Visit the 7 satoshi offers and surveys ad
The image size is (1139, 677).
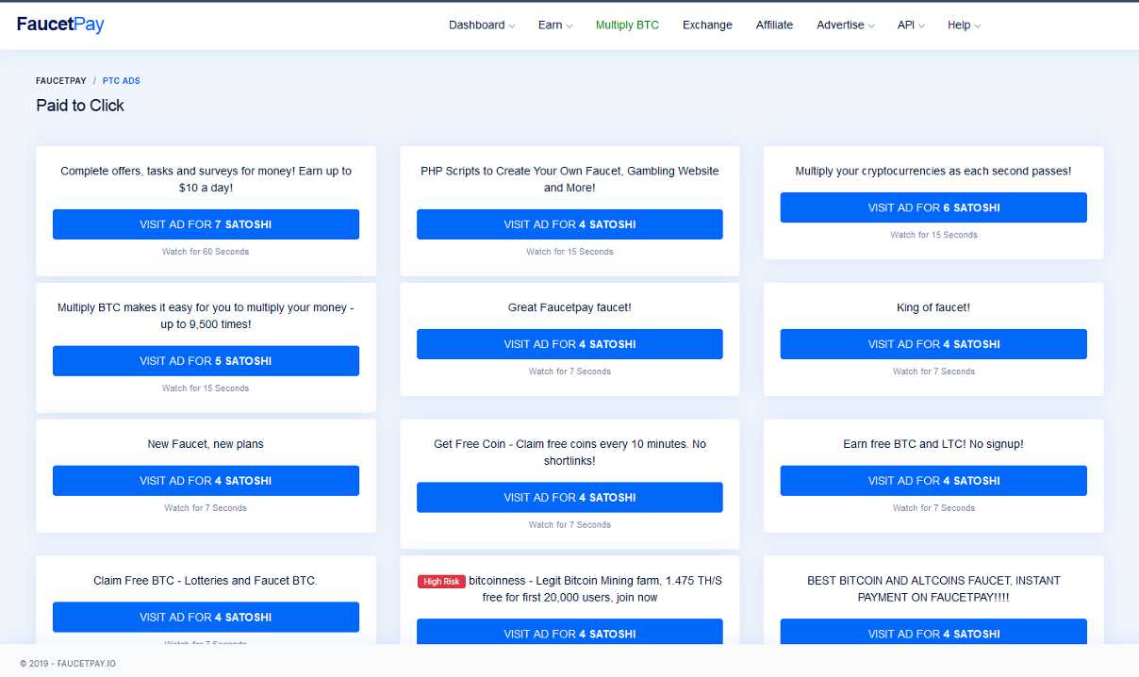pyautogui.click(x=206, y=224)
